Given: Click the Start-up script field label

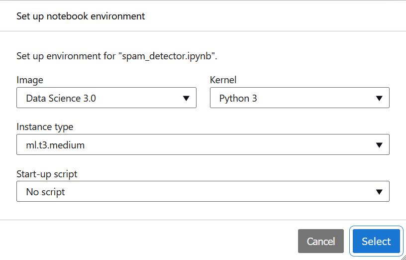Looking at the screenshot, I should [47, 174].
